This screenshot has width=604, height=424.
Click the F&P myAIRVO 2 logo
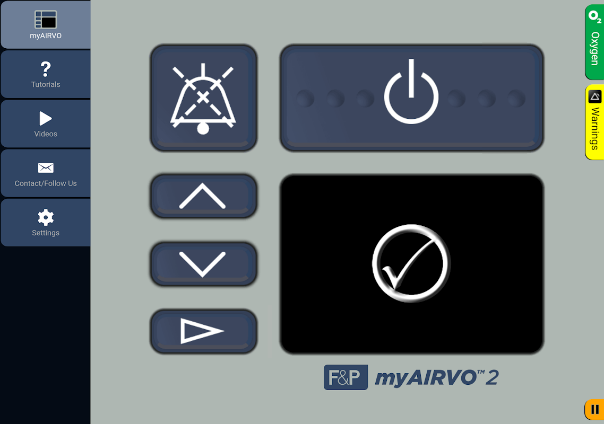coord(411,377)
